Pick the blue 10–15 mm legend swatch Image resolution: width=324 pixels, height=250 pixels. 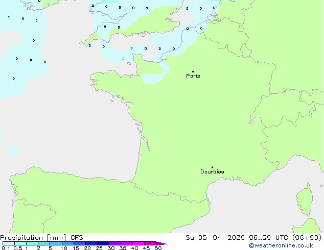68,243
